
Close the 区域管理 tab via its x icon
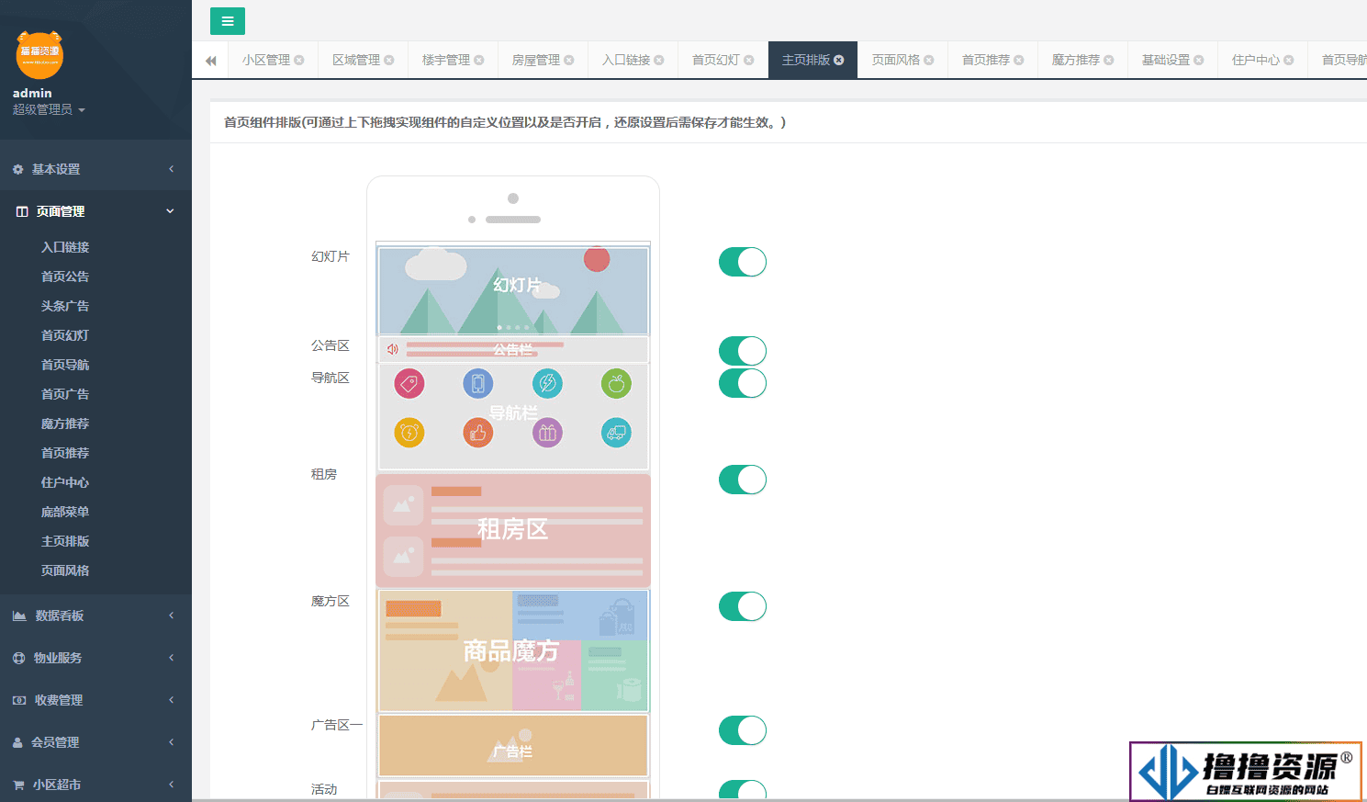(389, 60)
